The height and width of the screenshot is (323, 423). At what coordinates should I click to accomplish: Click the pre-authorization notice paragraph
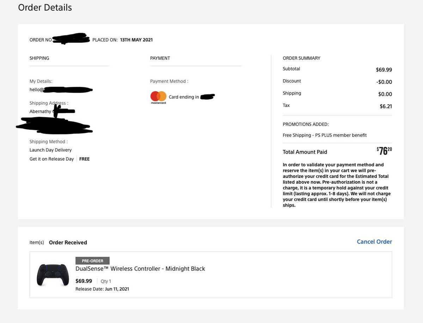[337, 185]
